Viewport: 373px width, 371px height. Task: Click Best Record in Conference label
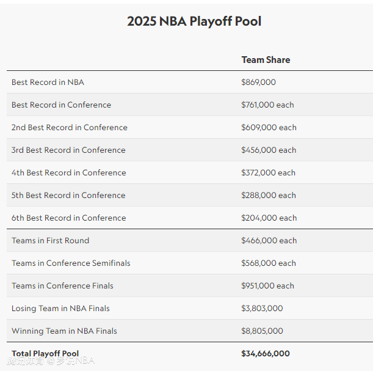(62, 105)
